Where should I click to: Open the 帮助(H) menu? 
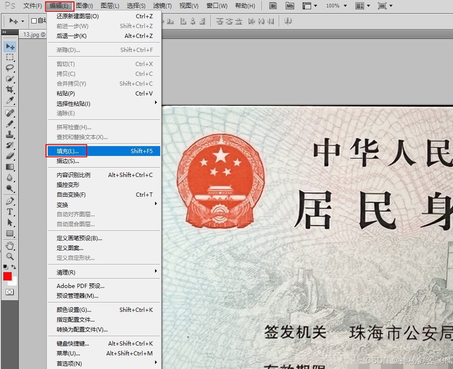245,6
